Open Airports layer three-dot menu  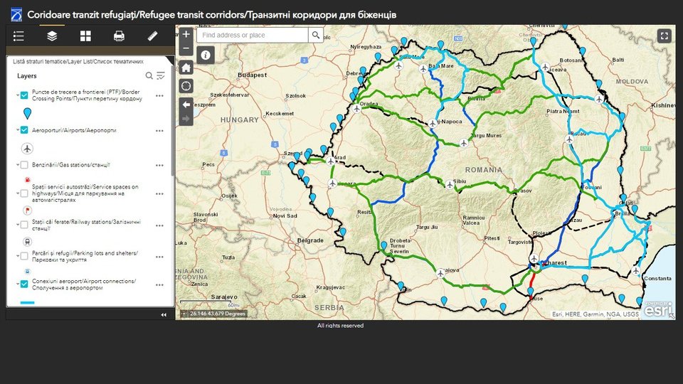click(159, 131)
